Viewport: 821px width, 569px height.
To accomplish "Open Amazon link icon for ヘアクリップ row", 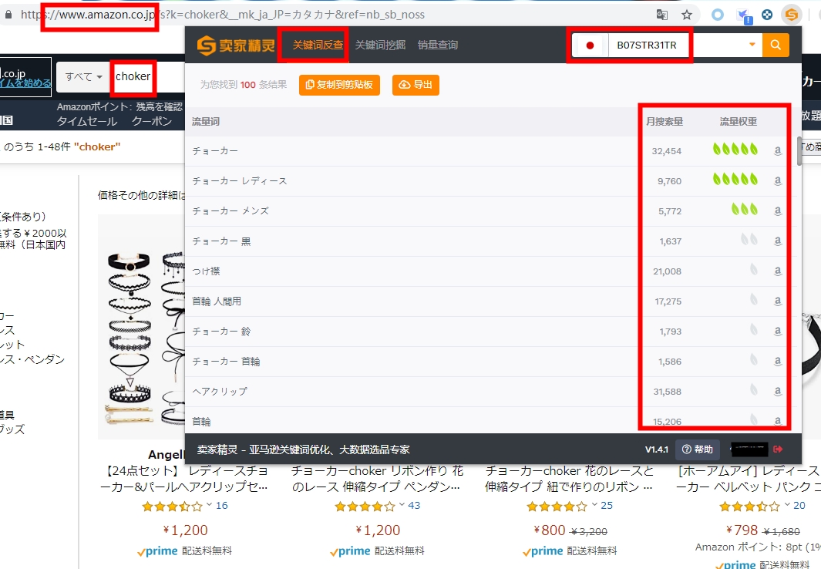I will pyautogui.click(x=778, y=391).
